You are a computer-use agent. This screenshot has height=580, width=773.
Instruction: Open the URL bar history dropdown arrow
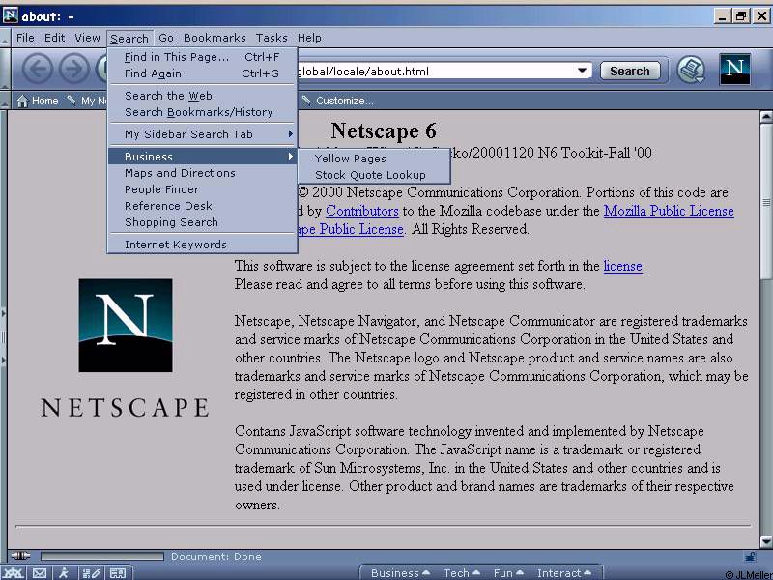pyautogui.click(x=583, y=71)
